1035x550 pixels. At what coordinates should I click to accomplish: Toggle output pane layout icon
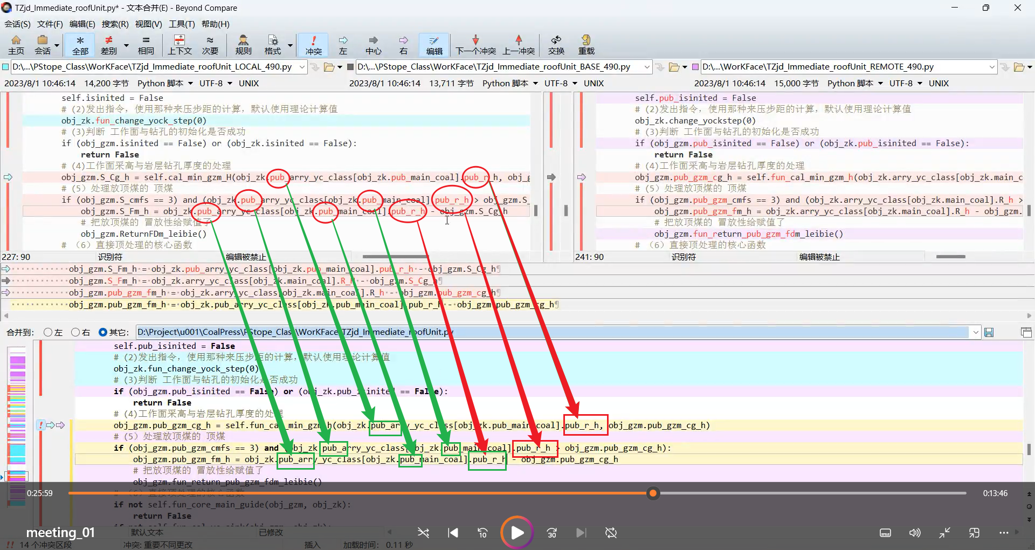1026,332
